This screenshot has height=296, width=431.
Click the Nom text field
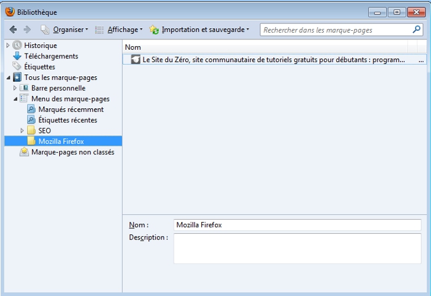tap(297, 225)
